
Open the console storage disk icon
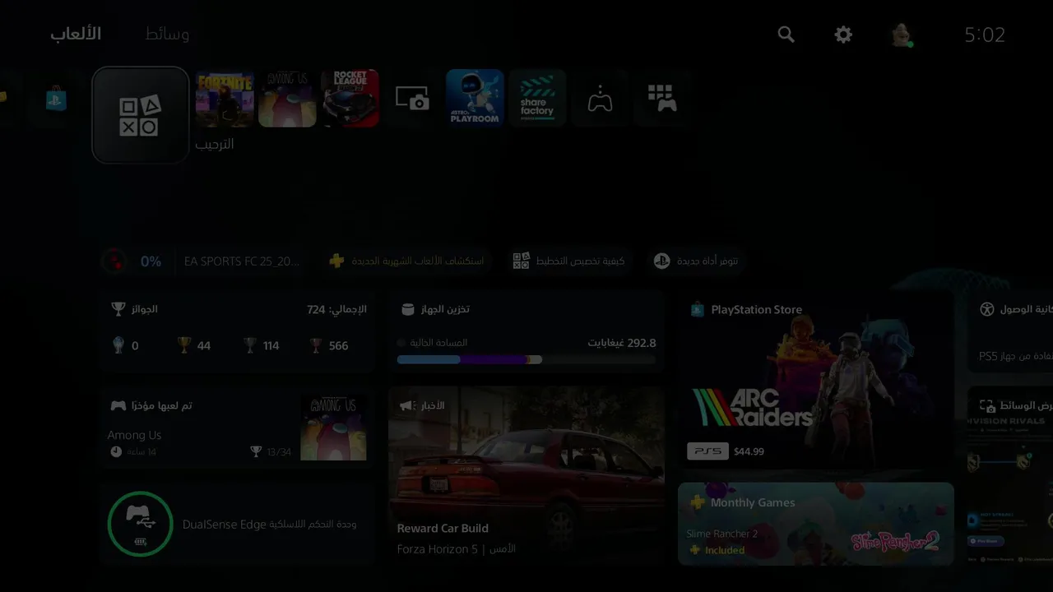(x=407, y=309)
